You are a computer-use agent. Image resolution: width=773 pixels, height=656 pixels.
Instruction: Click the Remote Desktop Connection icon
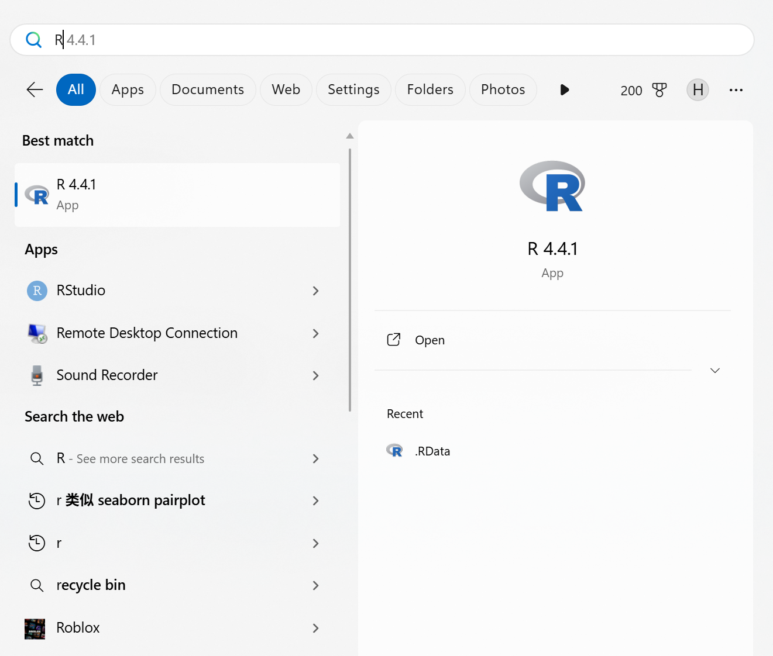point(37,333)
